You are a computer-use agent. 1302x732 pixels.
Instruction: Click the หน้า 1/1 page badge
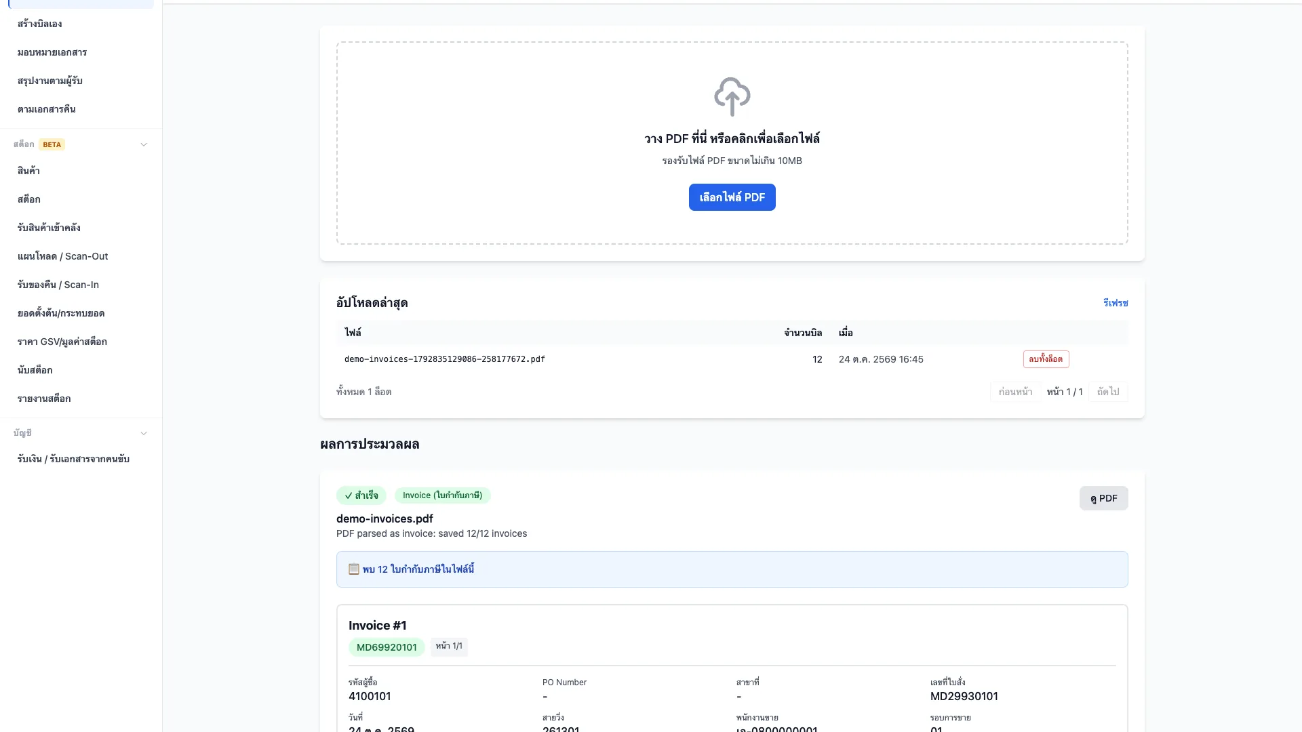[449, 647]
